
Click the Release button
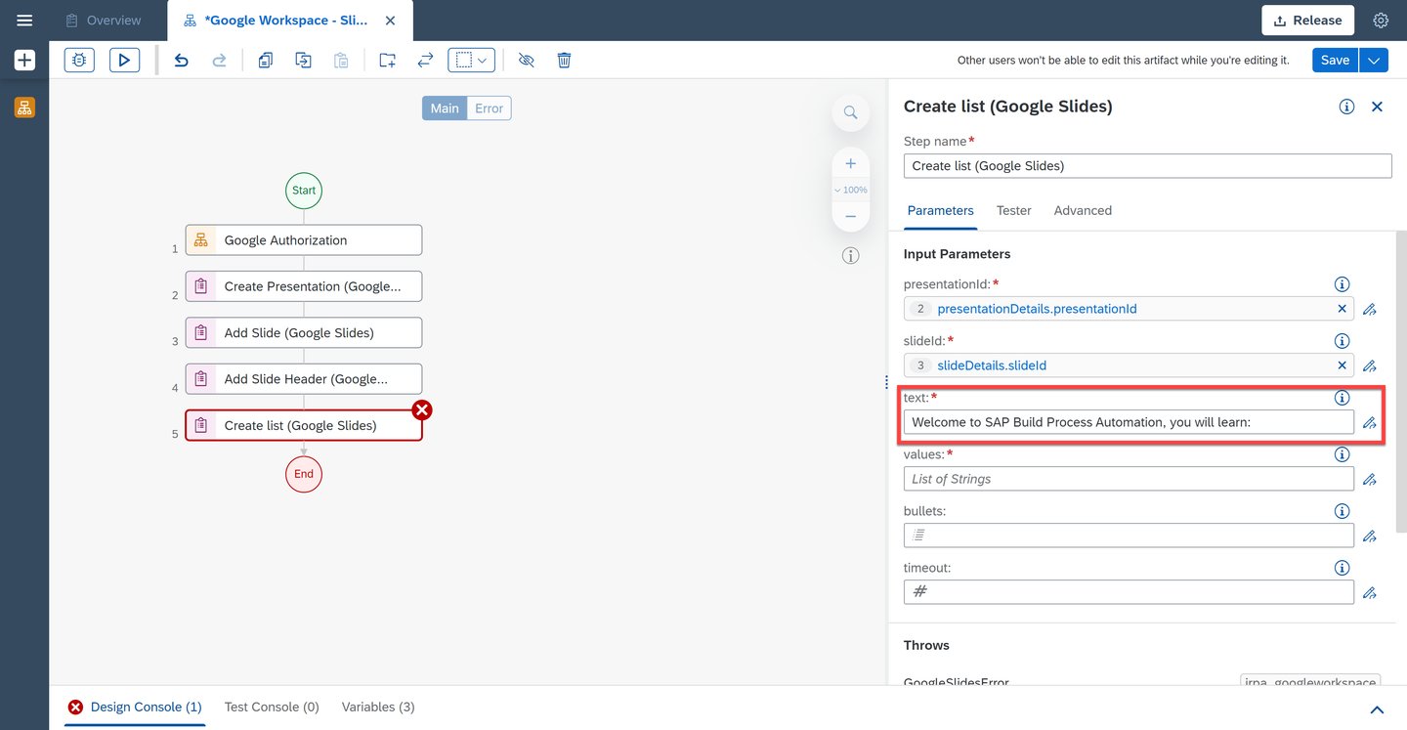coord(1307,21)
